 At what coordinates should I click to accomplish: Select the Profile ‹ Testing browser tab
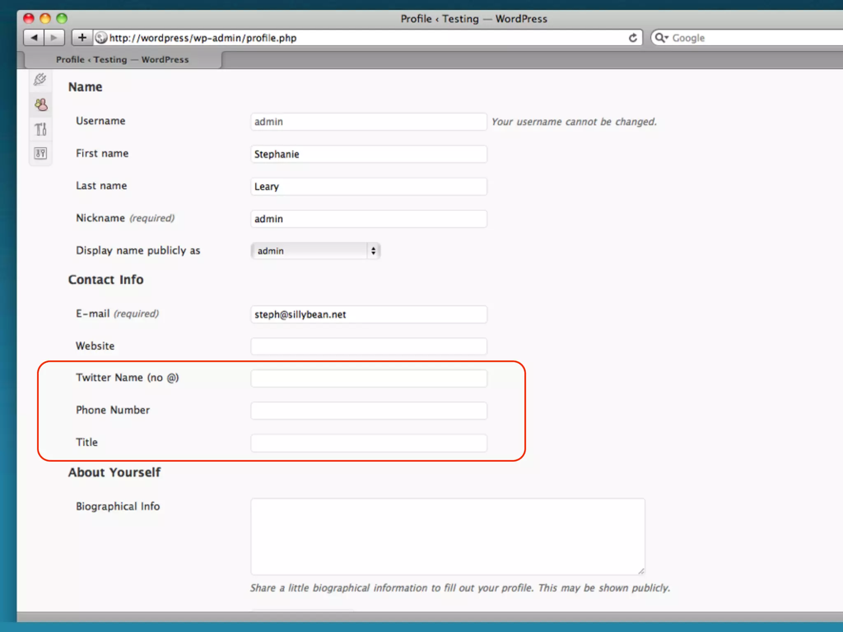coord(122,60)
